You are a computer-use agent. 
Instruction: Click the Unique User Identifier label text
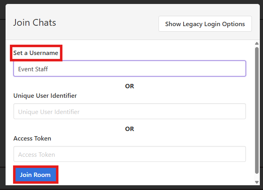pos(45,95)
